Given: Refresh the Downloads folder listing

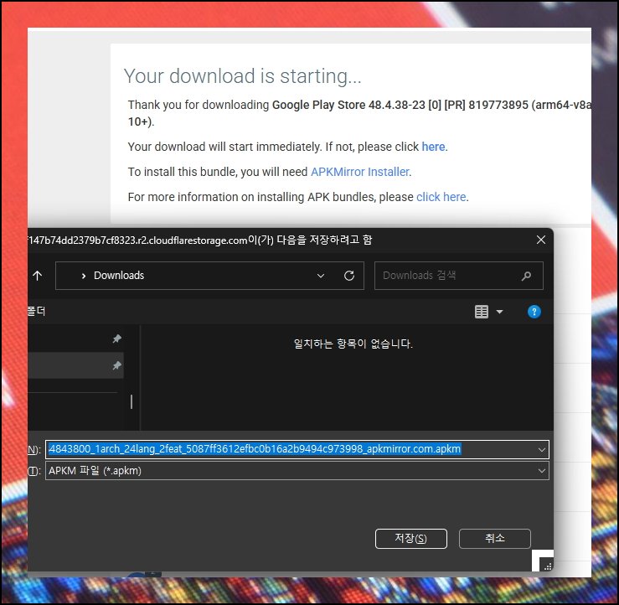Looking at the screenshot, I should pyautogui.click(x=349, y=276).
